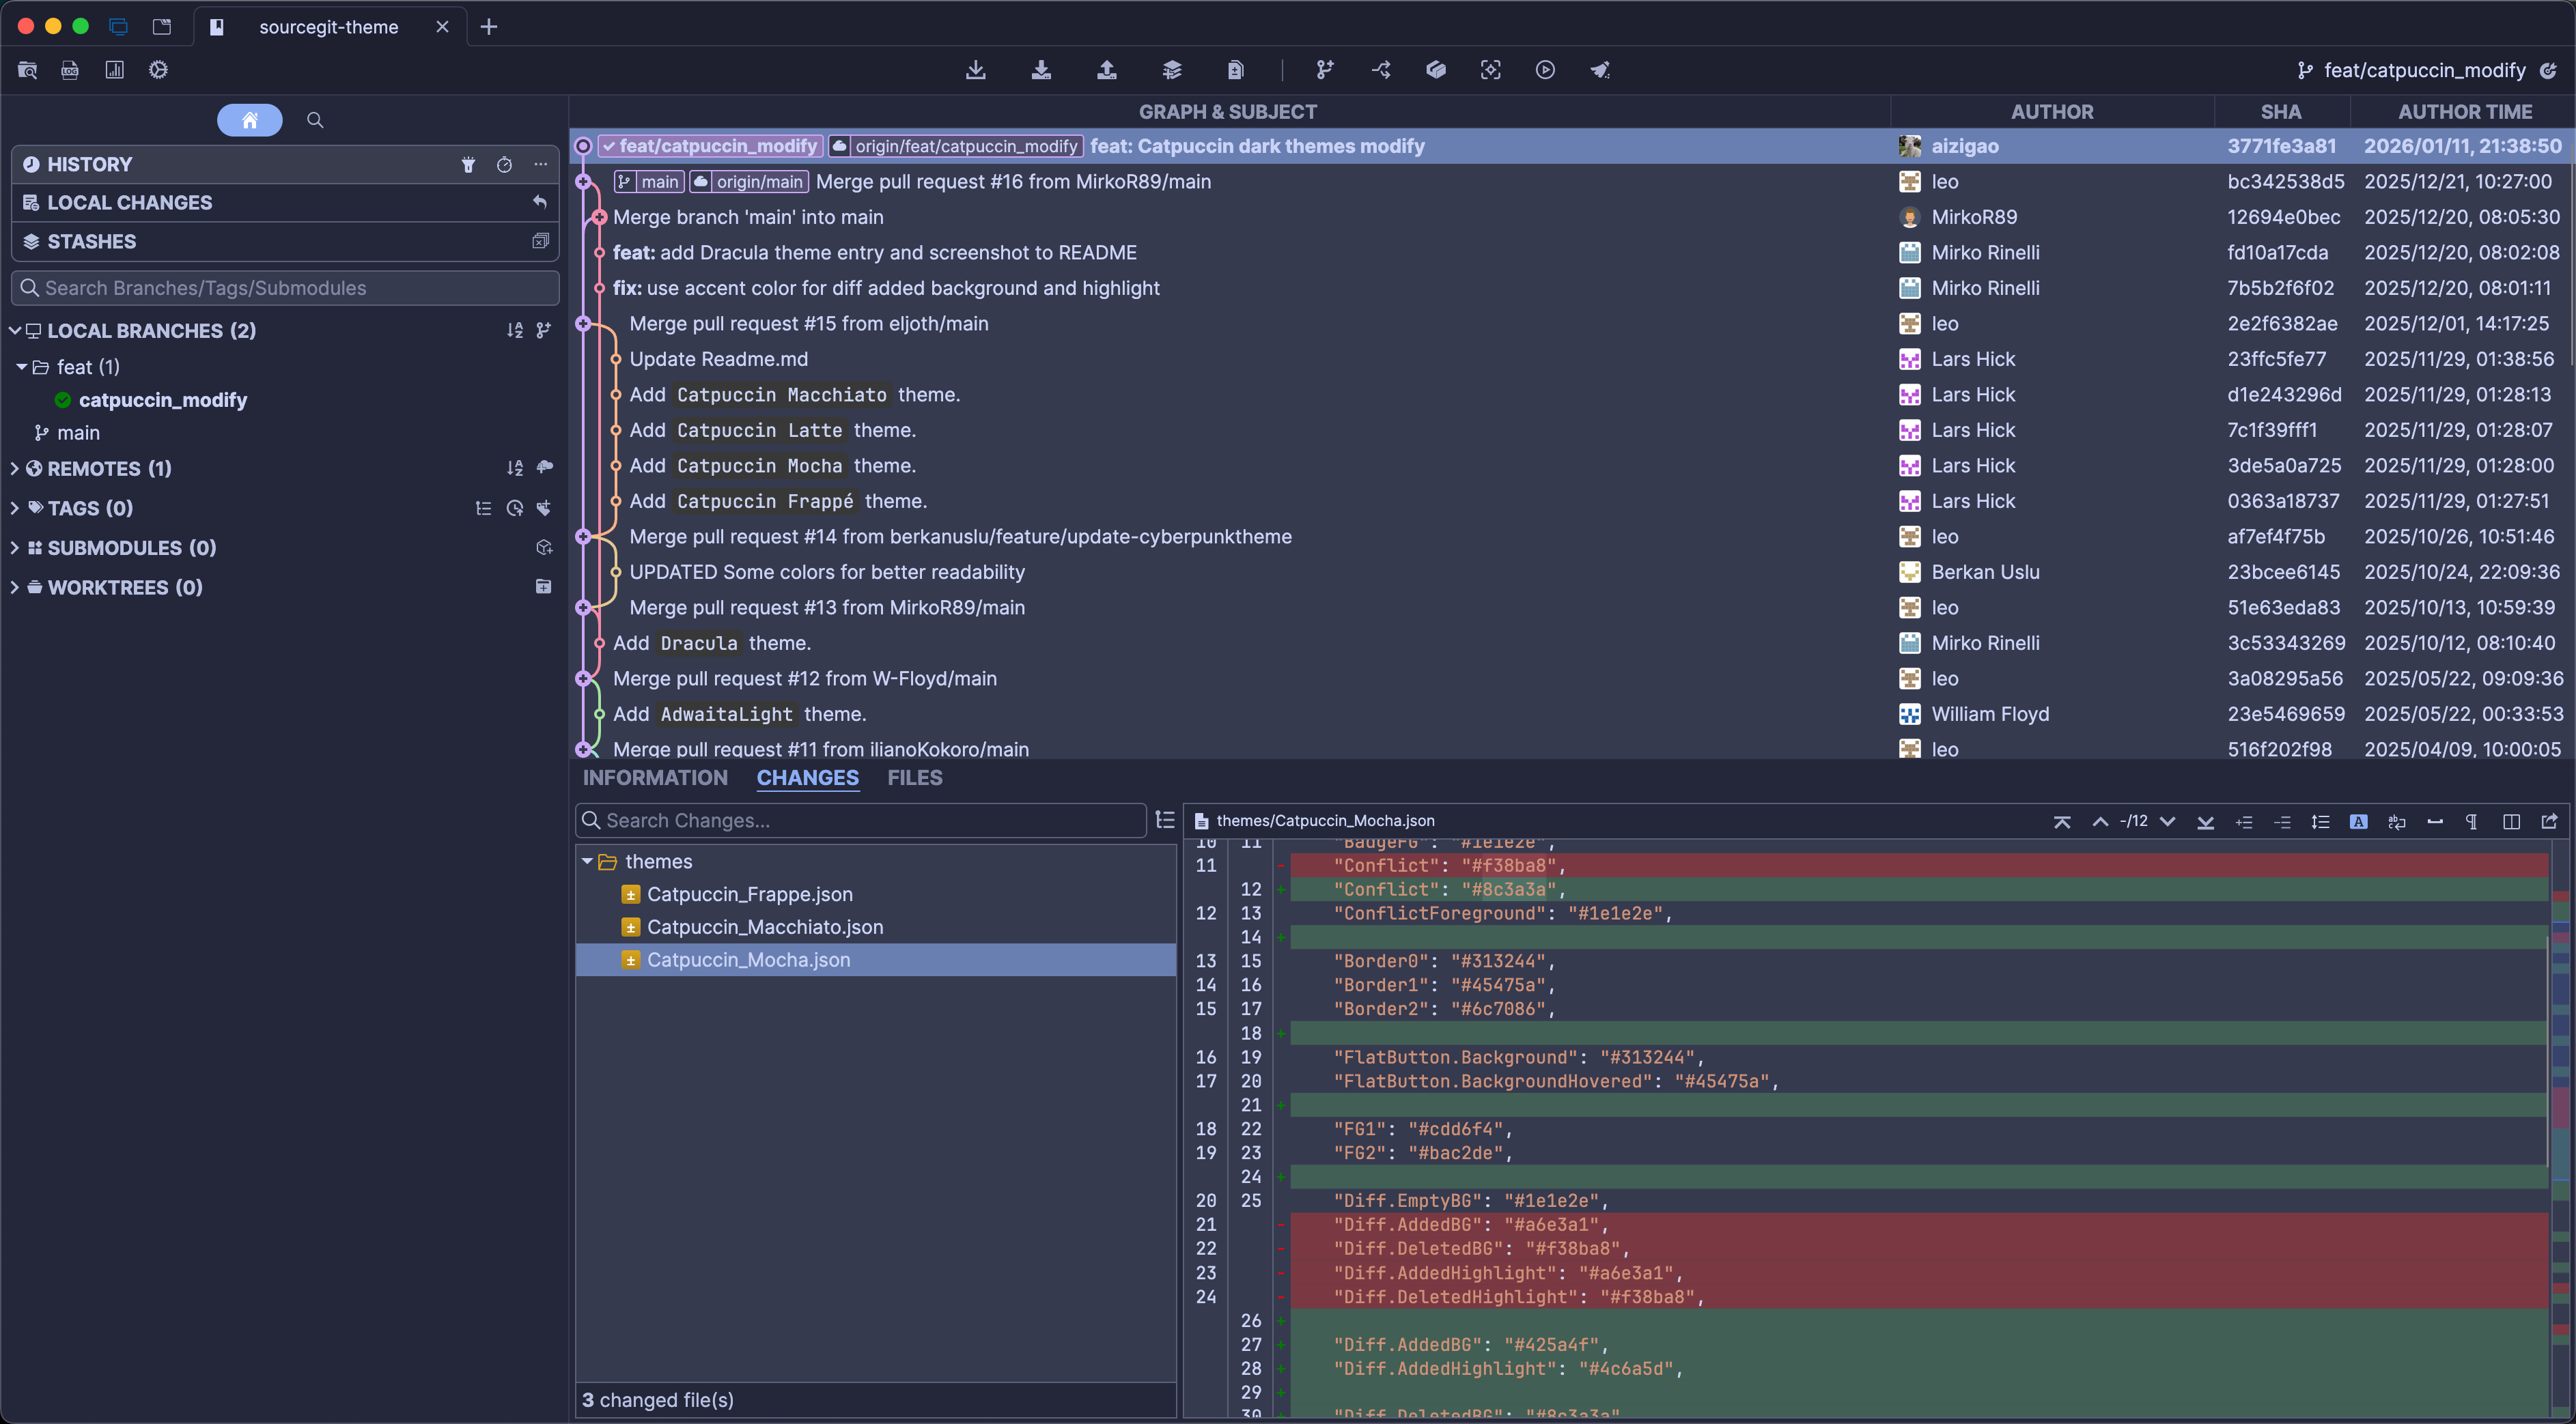Collapse the LOCAL BRANCHES section
Screen dimensions: 2576x1424
pos(15,331)
